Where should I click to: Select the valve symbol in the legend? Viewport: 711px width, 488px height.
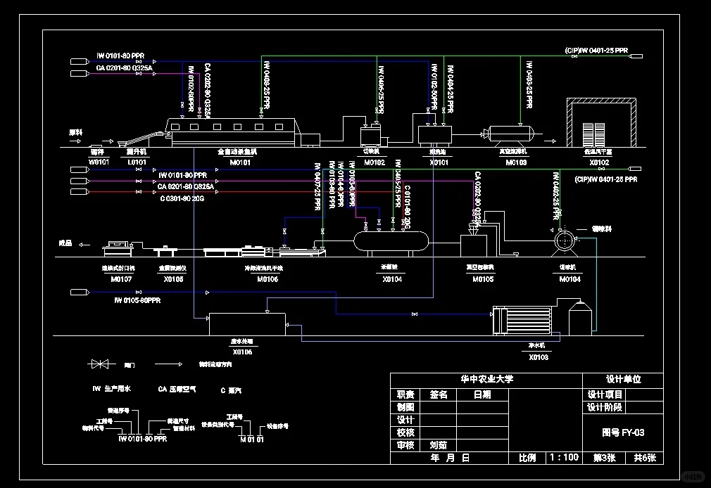100,364
